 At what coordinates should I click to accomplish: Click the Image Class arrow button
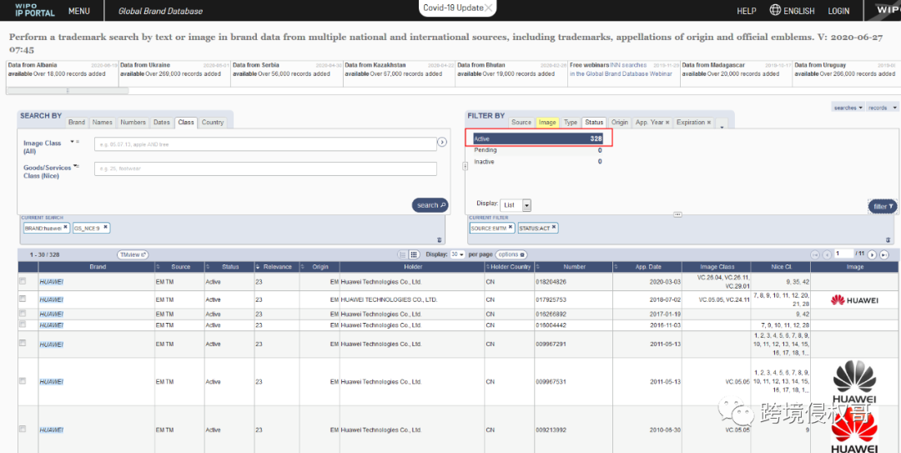coord(442,142)
